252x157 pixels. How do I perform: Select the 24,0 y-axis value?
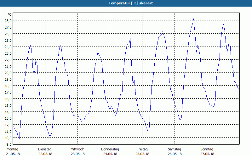pos(9,47)
